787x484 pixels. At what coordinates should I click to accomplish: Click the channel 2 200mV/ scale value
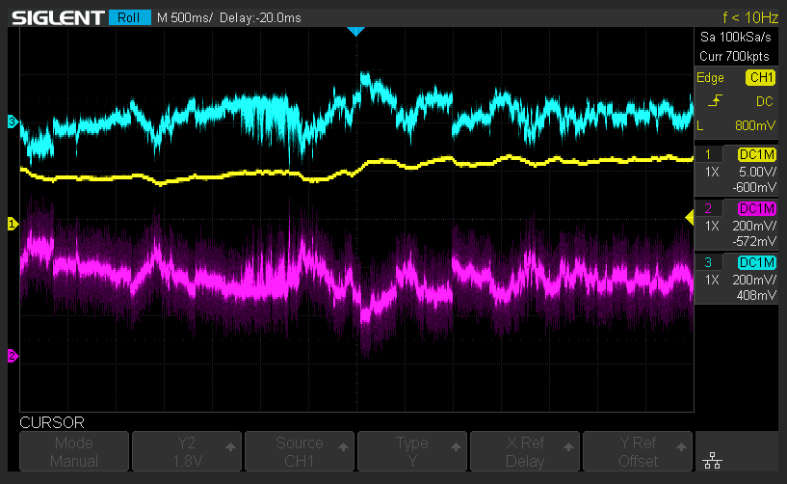coord(754,226)
